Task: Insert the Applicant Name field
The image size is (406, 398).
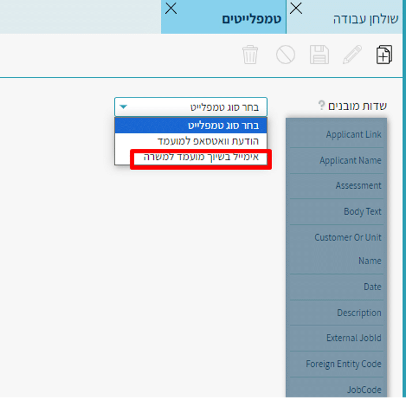Action: 350,160
